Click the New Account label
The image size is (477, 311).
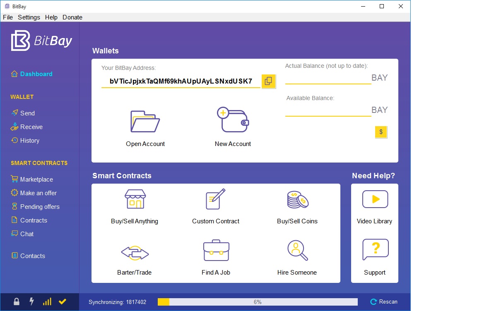[233, 144]
